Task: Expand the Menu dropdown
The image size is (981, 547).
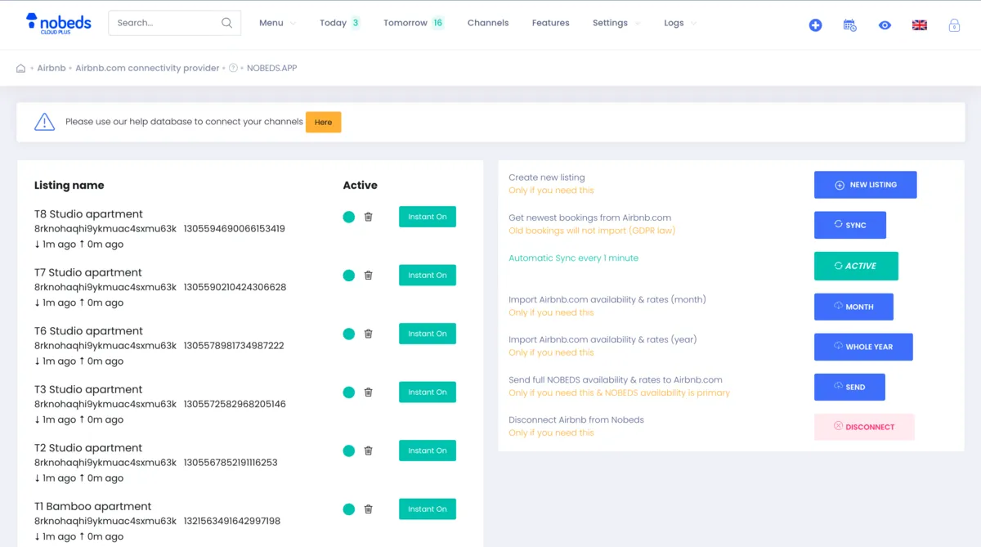Action: coord(276,23)
